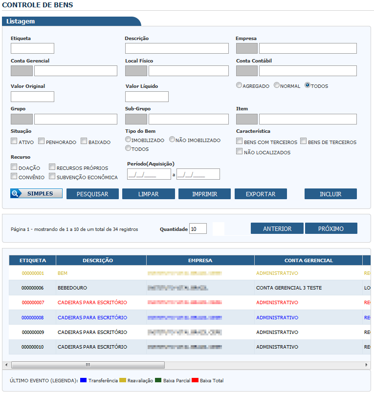Select NÃO IMOBILIZADO radio option

pos(172,139)
